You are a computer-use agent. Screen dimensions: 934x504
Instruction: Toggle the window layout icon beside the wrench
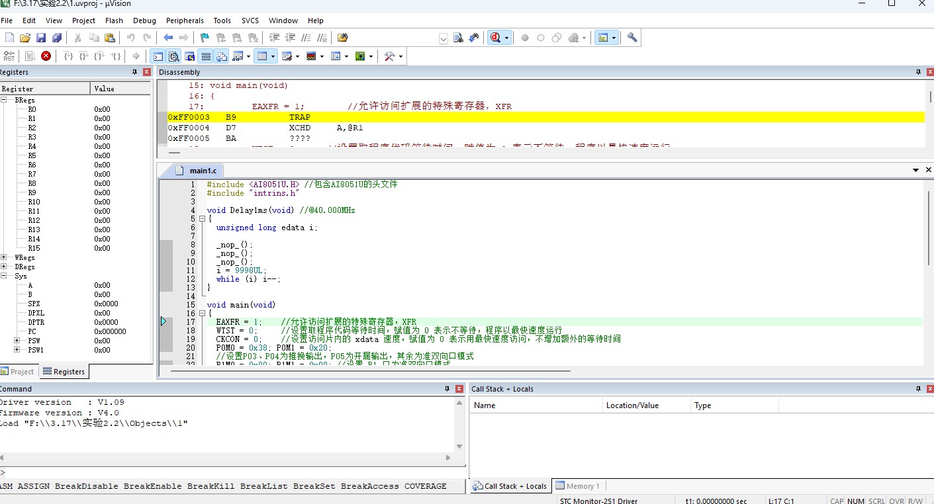(x=603, y=38)
